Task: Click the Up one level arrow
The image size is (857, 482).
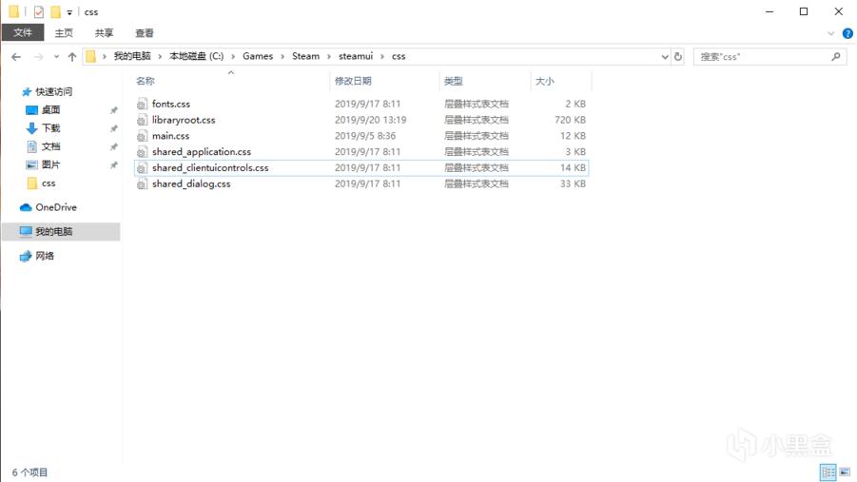Action: pyautogui.click(x=72, y=57)
